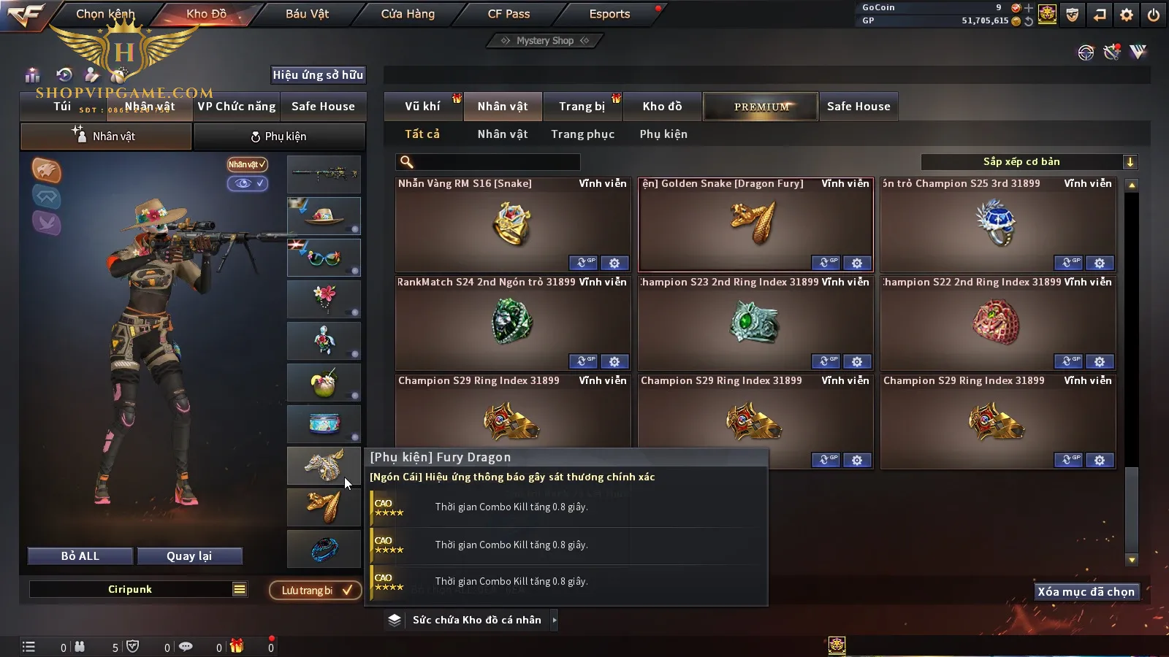This screenshot has height=657, width=1169.
Task: Select the sniper rifle weapon slot
Action: tap(324, 174)
